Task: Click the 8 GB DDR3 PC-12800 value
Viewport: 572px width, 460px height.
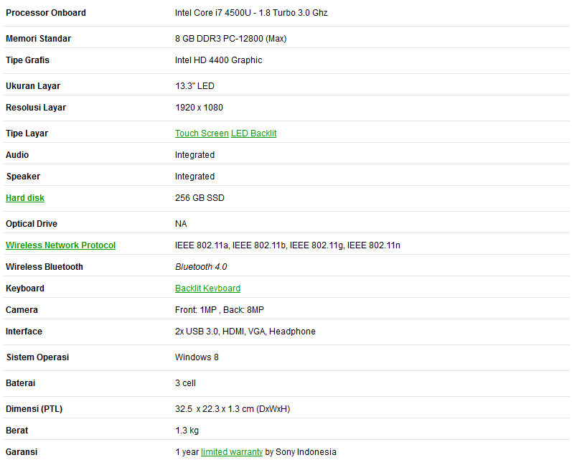Action: [219, 39]
